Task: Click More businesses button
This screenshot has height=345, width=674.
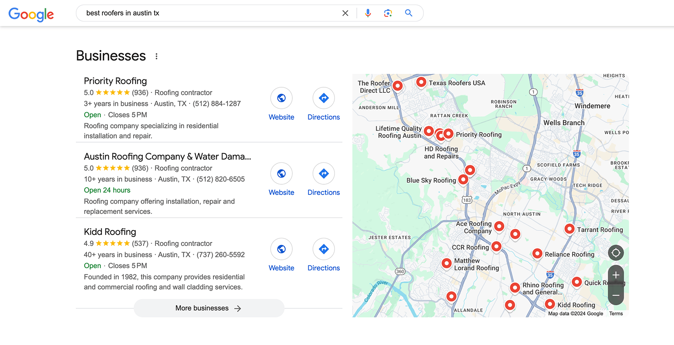Action: (209, 308)
